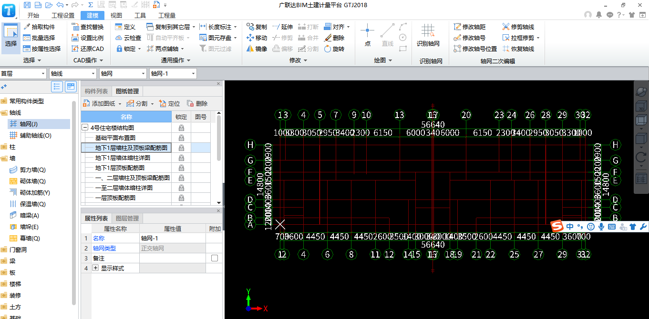
Task: Select the 批量选择 batch select tool
Action: tap(39, 38)
